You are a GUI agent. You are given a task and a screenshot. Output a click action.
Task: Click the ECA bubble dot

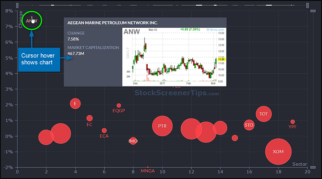[104, 130]
